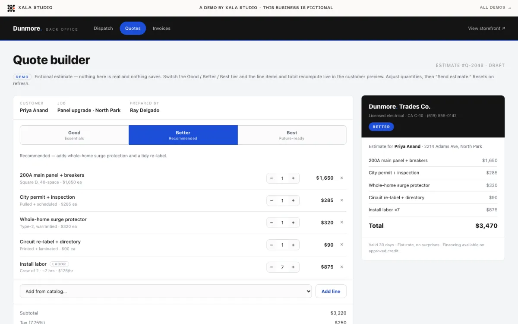Increase quantity for Whole-home surge protector

pos(293,222)
